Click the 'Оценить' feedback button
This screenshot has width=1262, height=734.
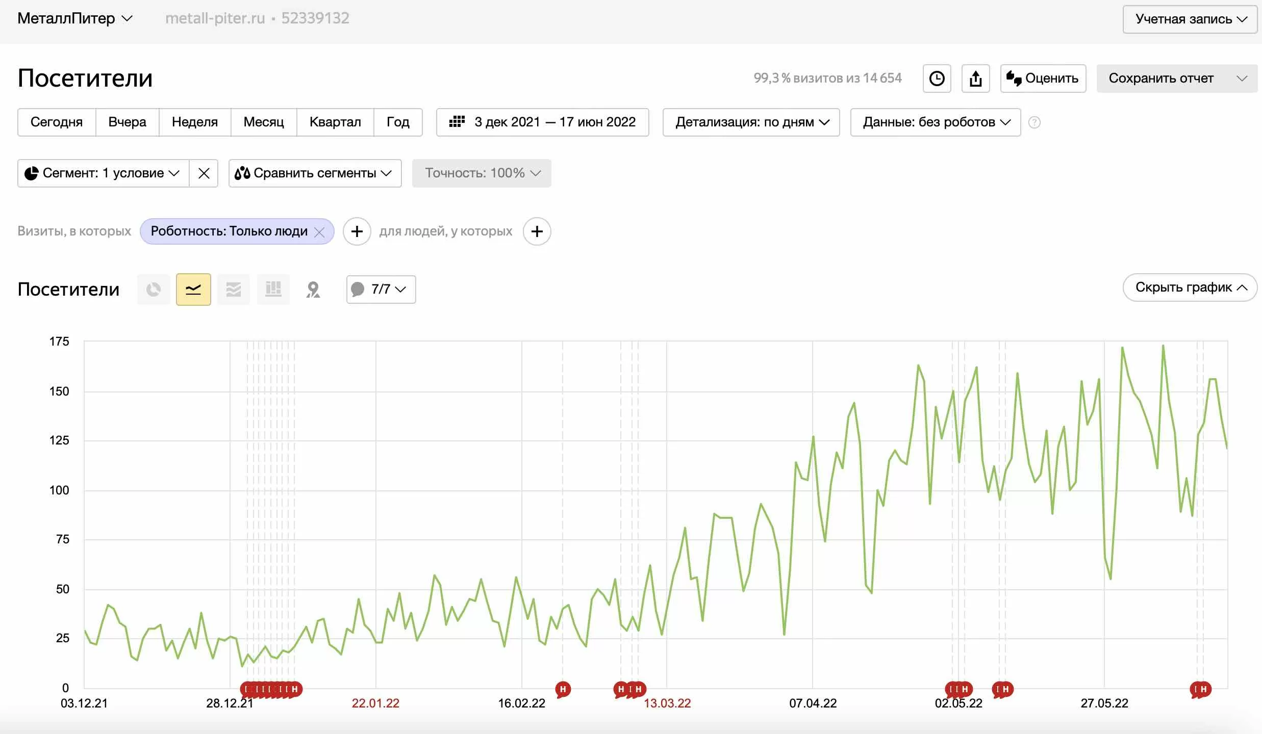[1043, 78]
